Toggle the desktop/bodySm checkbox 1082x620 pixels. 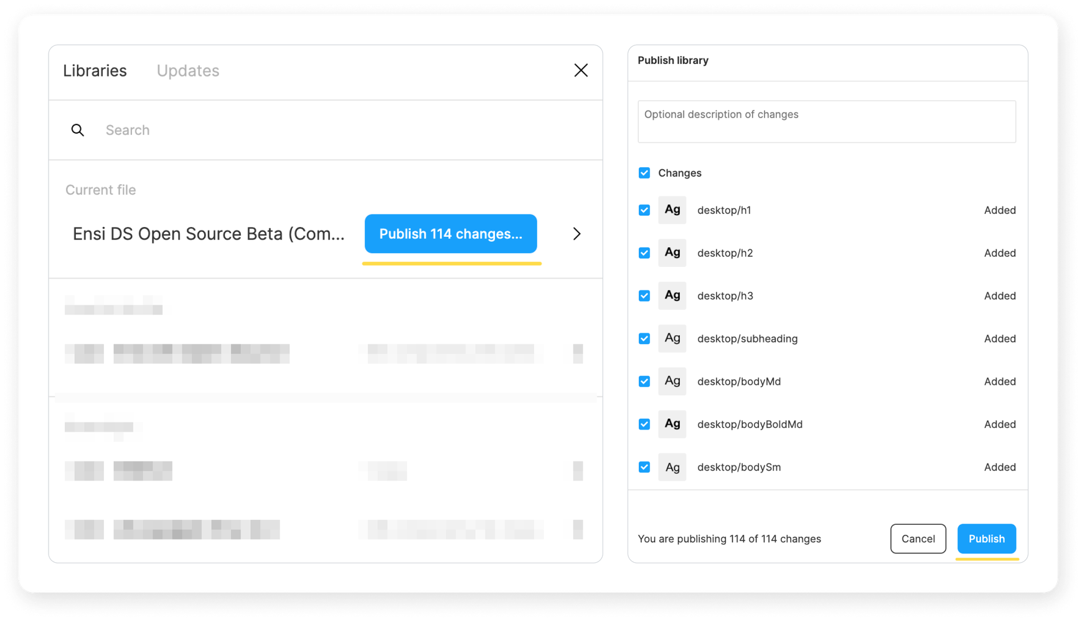tap(644, 467)
